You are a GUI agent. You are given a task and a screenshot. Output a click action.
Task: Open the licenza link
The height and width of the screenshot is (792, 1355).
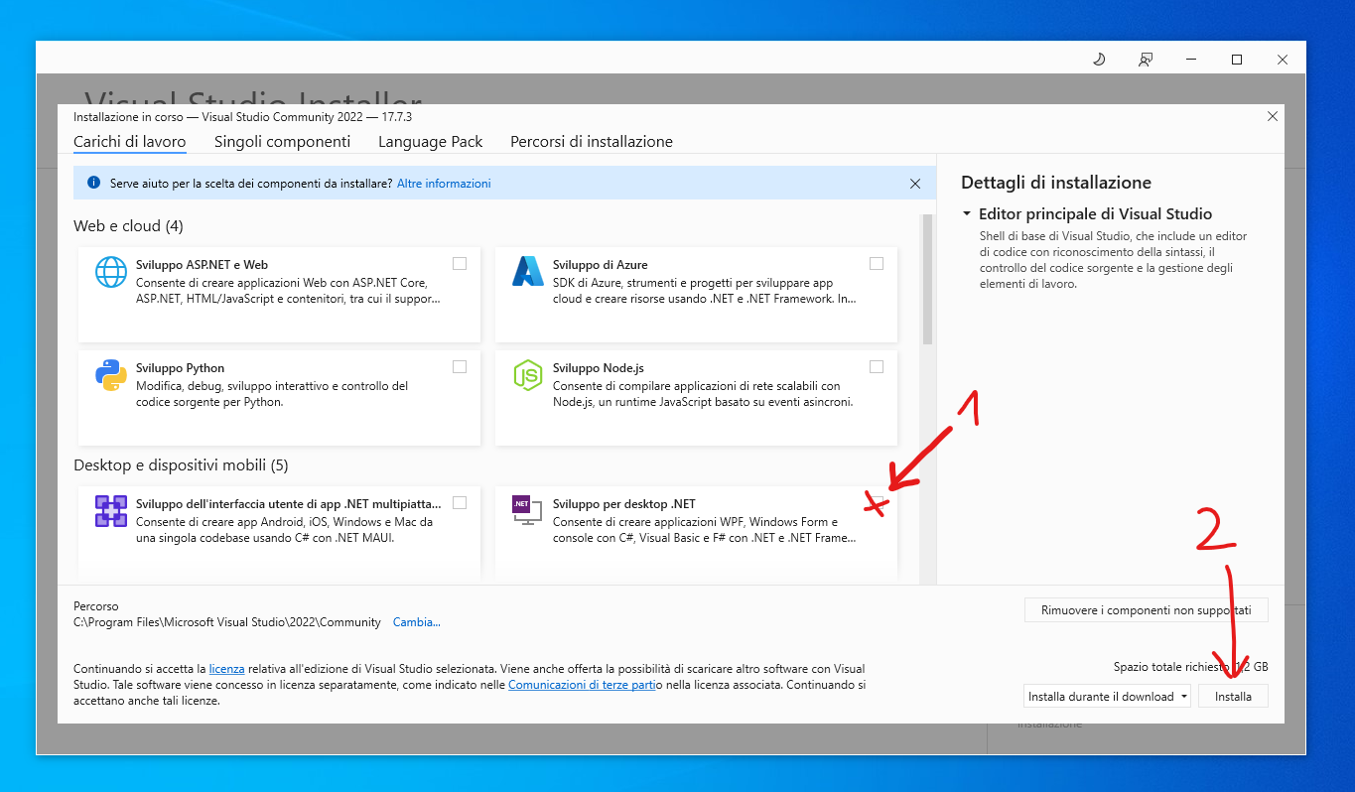pos(226,669)
